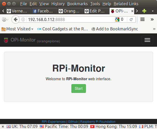The image size is (157, 129).
Task: Show more toolbar tools chevron
Action: coord(152,19)
